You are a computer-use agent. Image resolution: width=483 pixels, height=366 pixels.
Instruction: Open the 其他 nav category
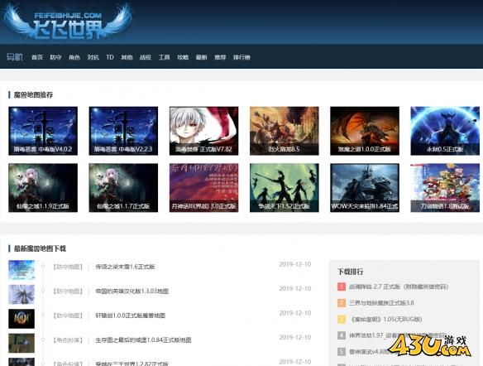(127, 57)
